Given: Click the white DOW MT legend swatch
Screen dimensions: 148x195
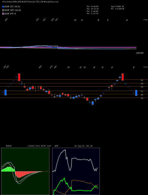Looking at the screenshot, I should 3,10.
